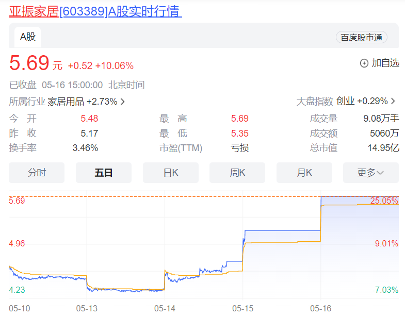Switch chart to 日K view
405x316 pixels.
click(x=171, y=173)
